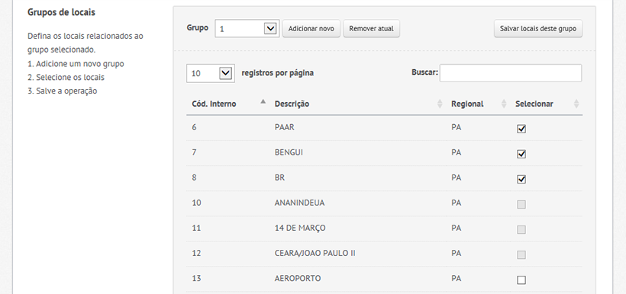Sort by Cód. Interno column
Viewport: 626px width, 294px height.
coord(227,104)
